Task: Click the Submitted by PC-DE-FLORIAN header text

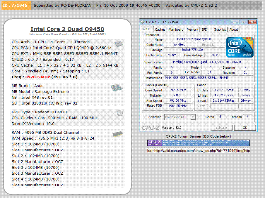Action: click(63, 5)
